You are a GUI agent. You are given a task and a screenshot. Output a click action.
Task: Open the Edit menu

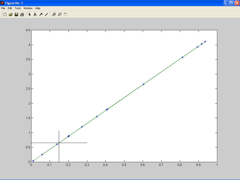[x=10, y=8]
